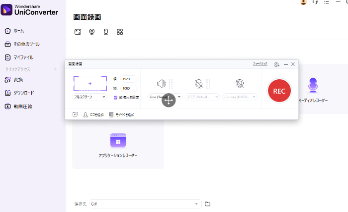348x212 pixels.
Task: Open the save folder icon
Action: point(207,204)
